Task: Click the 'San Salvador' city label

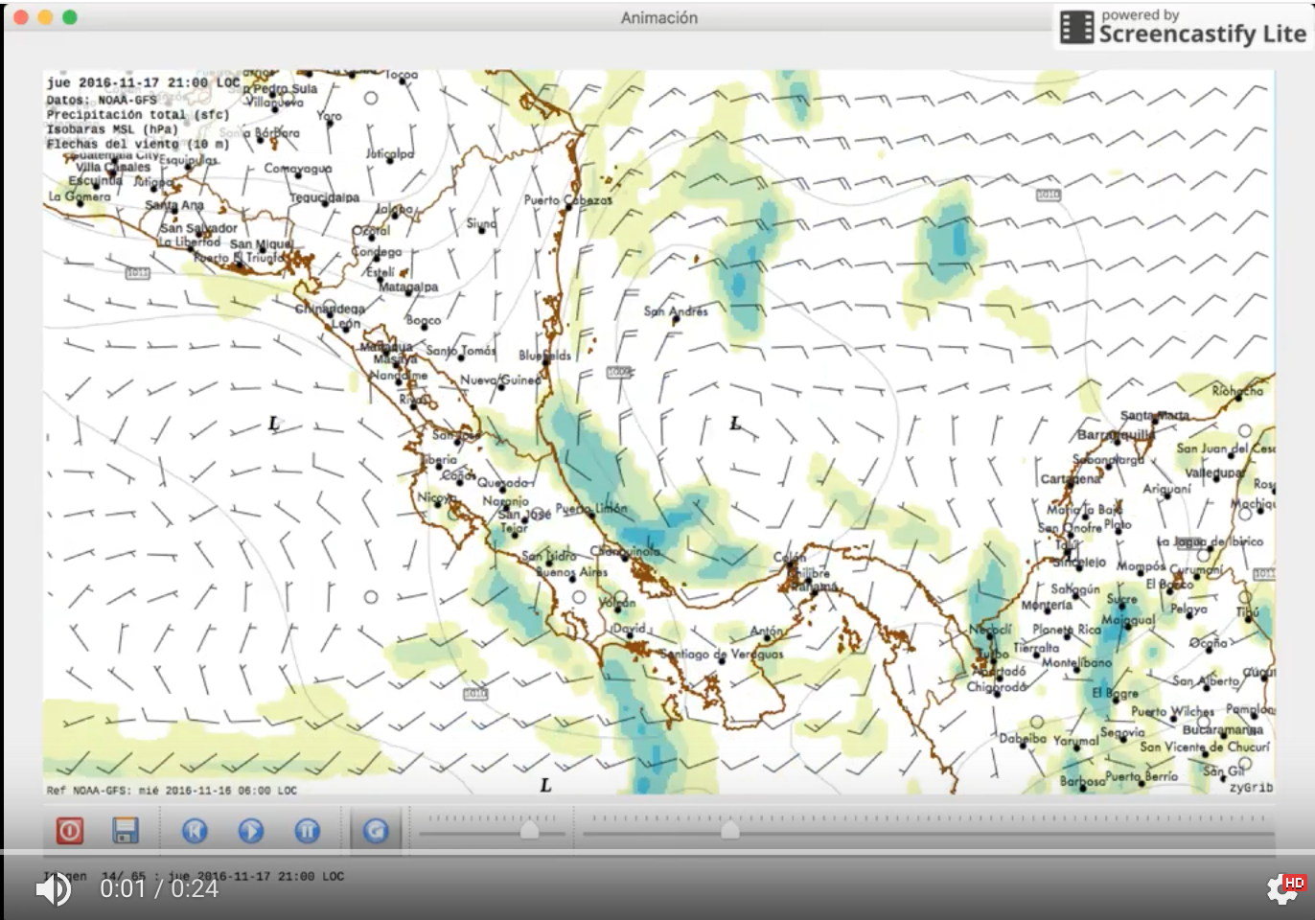Action: tap(198, 228)
